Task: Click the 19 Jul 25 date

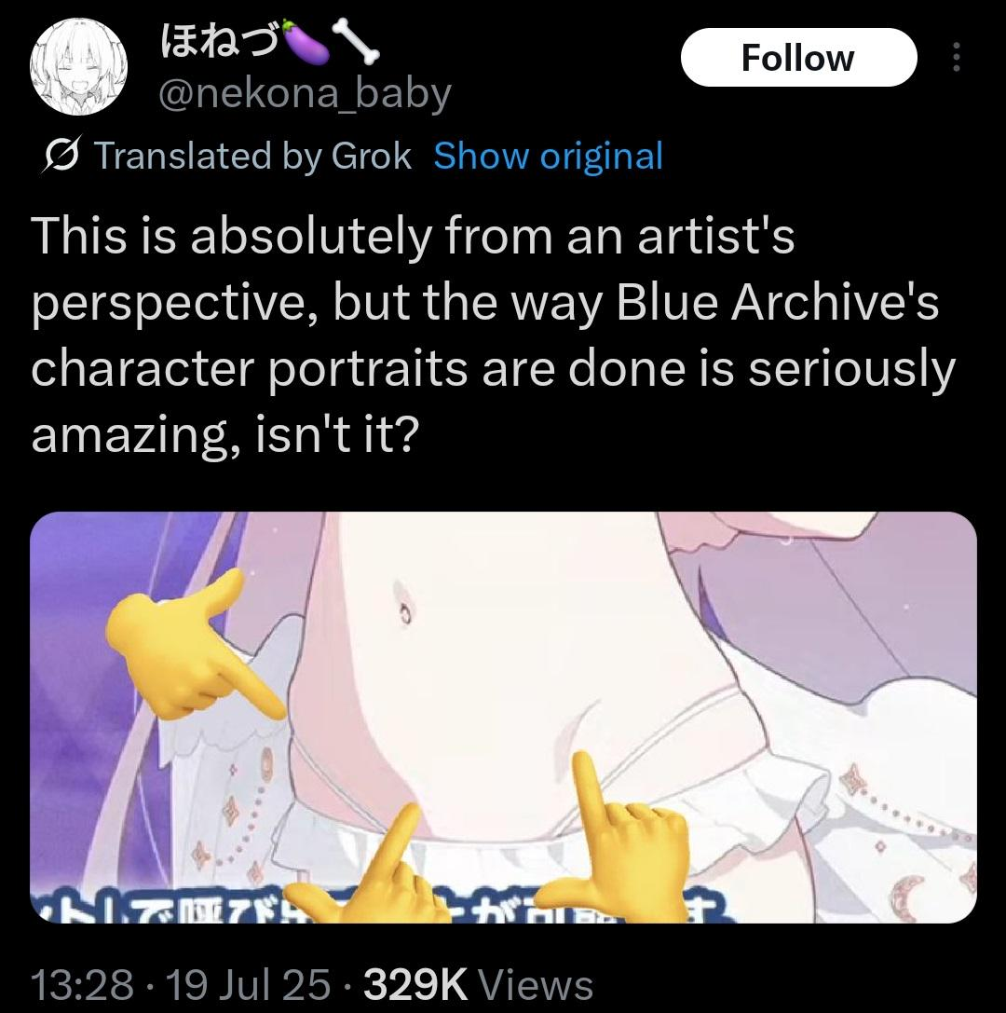Action: pos(249,984)
